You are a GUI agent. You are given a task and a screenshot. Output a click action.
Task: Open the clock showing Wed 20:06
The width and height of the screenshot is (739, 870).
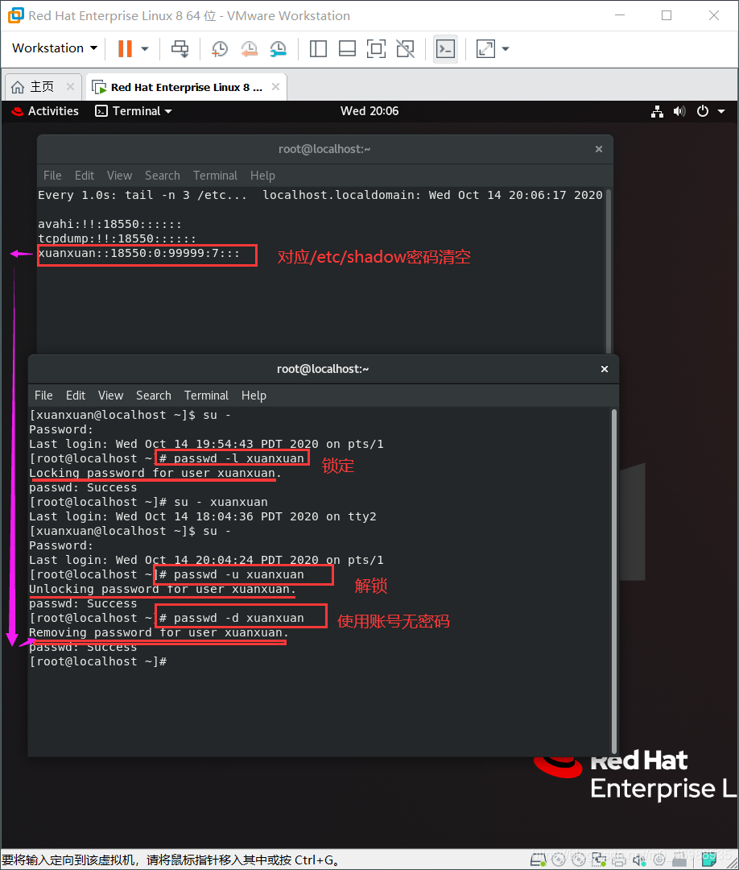pos(369,111)
